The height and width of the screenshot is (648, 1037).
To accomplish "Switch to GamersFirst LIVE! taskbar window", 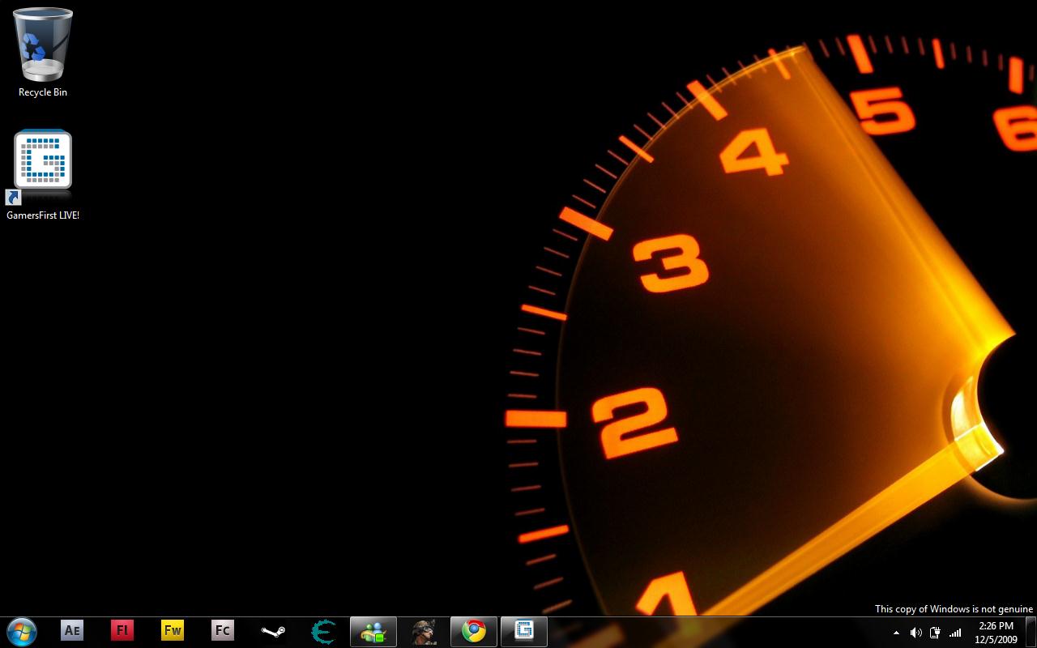I will click(524, 631).
